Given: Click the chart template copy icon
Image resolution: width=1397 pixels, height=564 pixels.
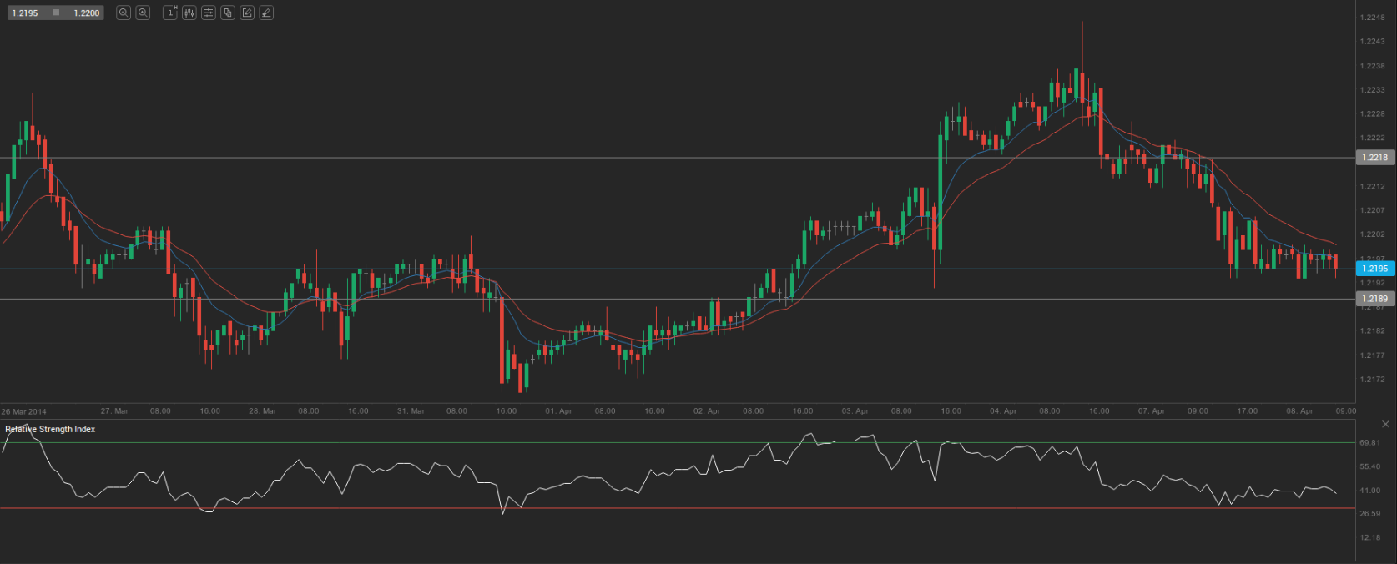Looking at the screenshot, I should click(x=228, y=13).
